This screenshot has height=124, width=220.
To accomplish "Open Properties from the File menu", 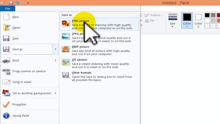I will pos(30,104).
